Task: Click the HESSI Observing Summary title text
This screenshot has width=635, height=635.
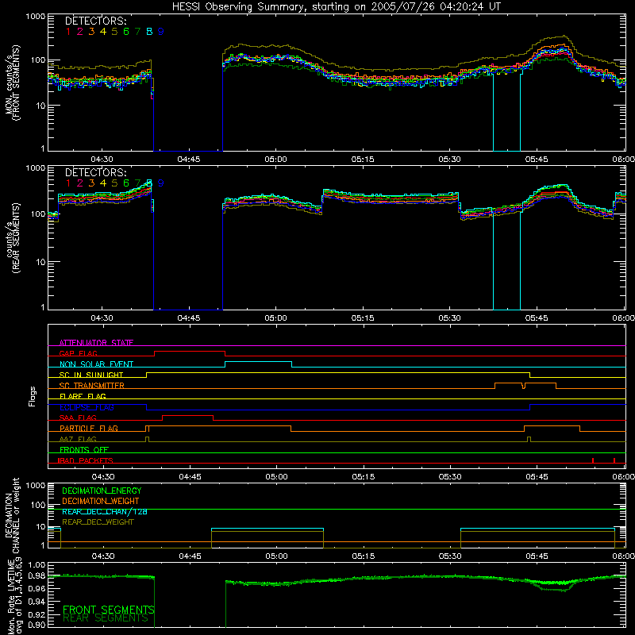Action: [336, 7]
